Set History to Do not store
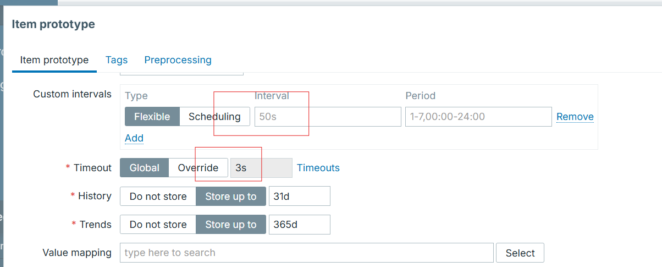Image resolution: width=662 pixels, height=267 pixels. pos(158,196)
